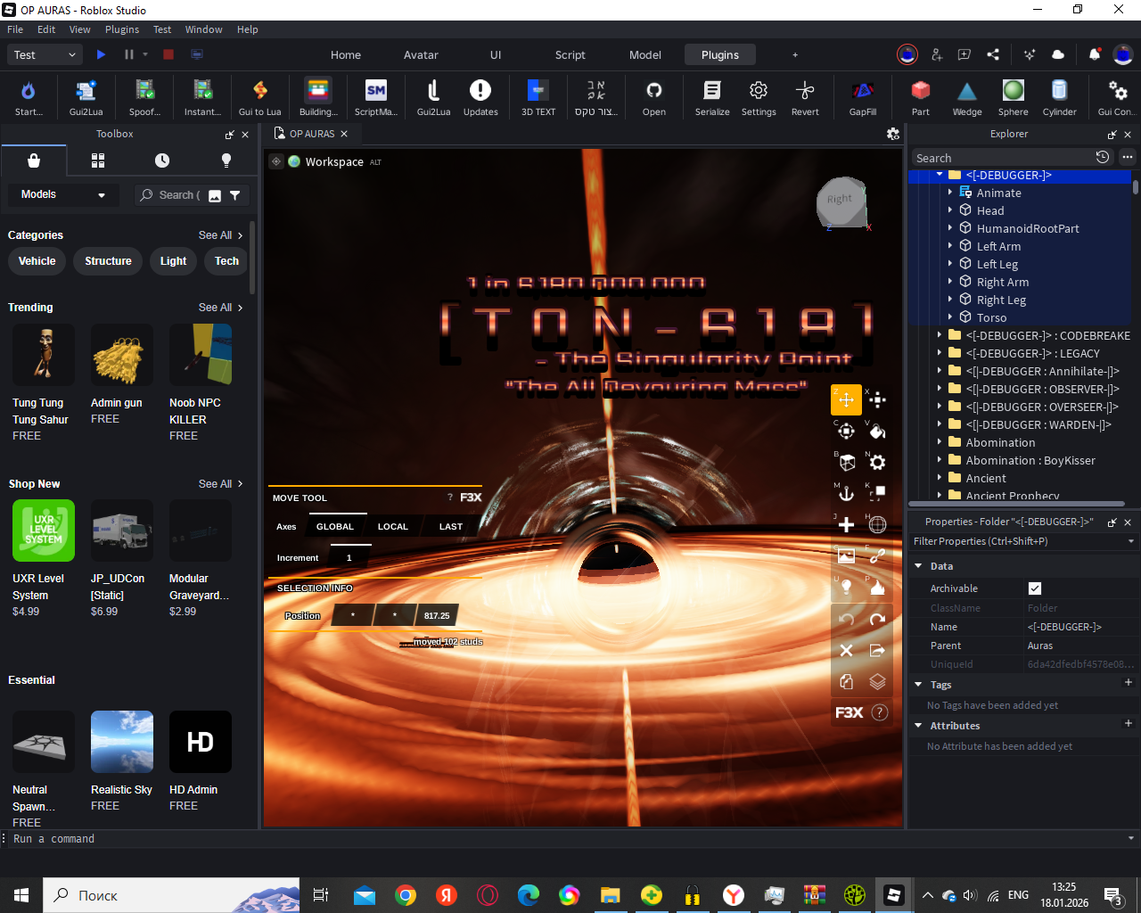The width and height of the screenshot is (1141, 913).
Task: Select the F3X Anchor tool
Action: coord(846,493)
